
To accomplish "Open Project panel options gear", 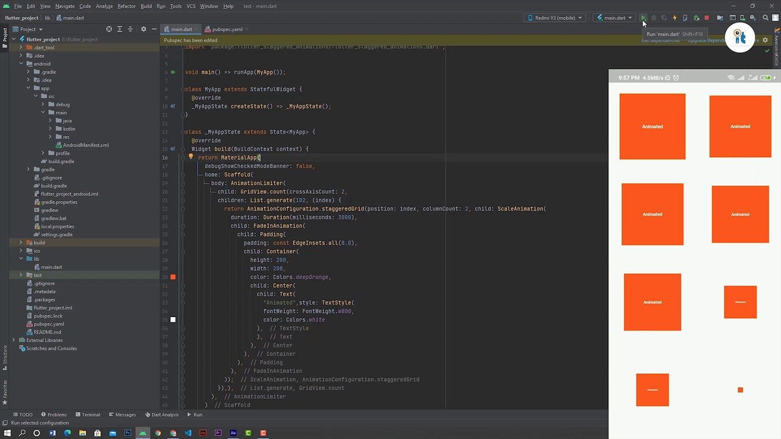I will point(144,29).
